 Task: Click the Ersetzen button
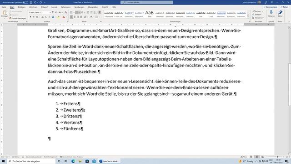(257, 15)
